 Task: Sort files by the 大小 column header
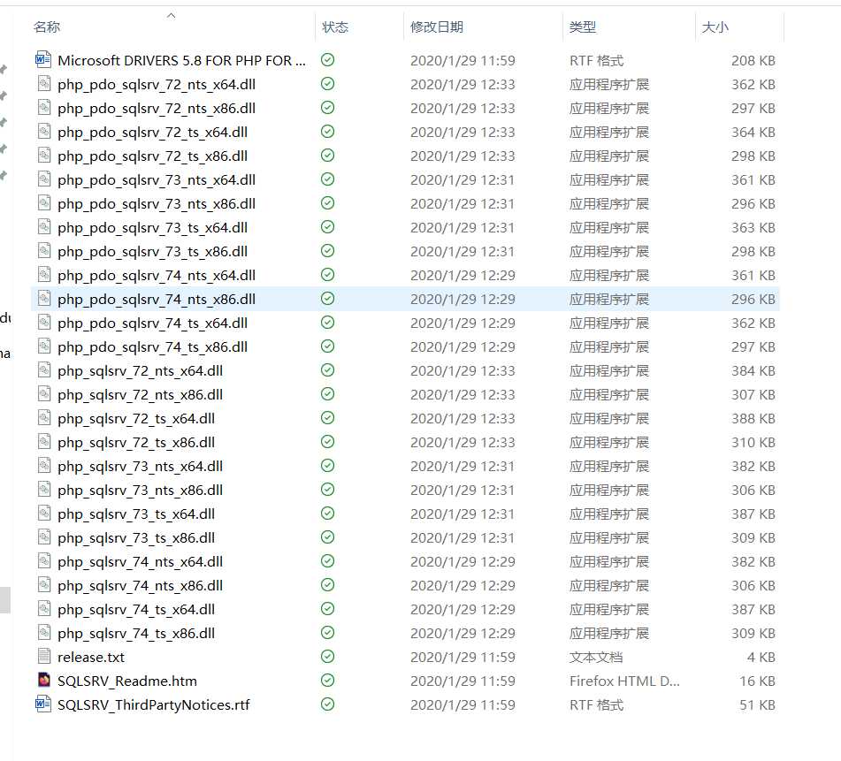point(715,27)
